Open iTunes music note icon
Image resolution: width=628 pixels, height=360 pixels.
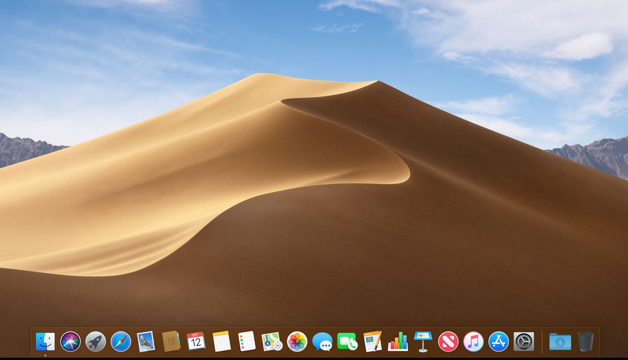tap(473, 341)
